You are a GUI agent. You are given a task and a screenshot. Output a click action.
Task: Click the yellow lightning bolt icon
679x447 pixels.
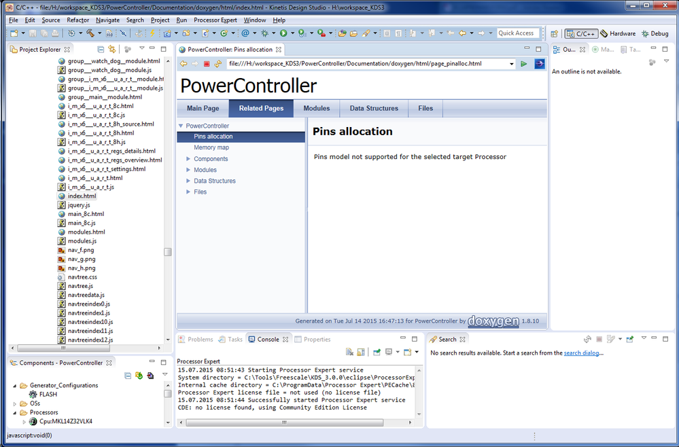[x=152, y=33]
